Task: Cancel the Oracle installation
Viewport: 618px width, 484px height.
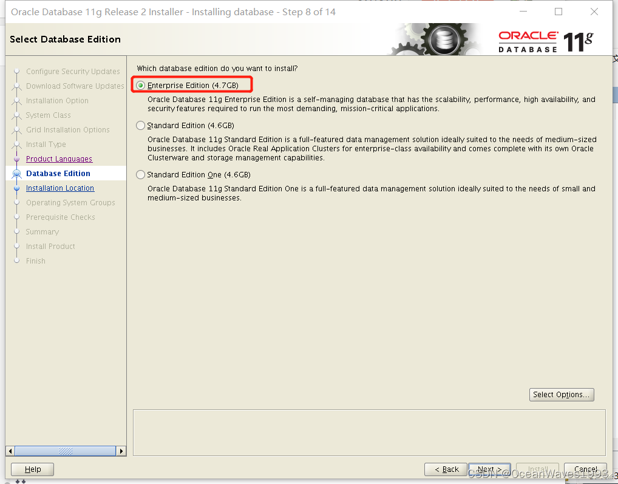Action: [585, 469]
